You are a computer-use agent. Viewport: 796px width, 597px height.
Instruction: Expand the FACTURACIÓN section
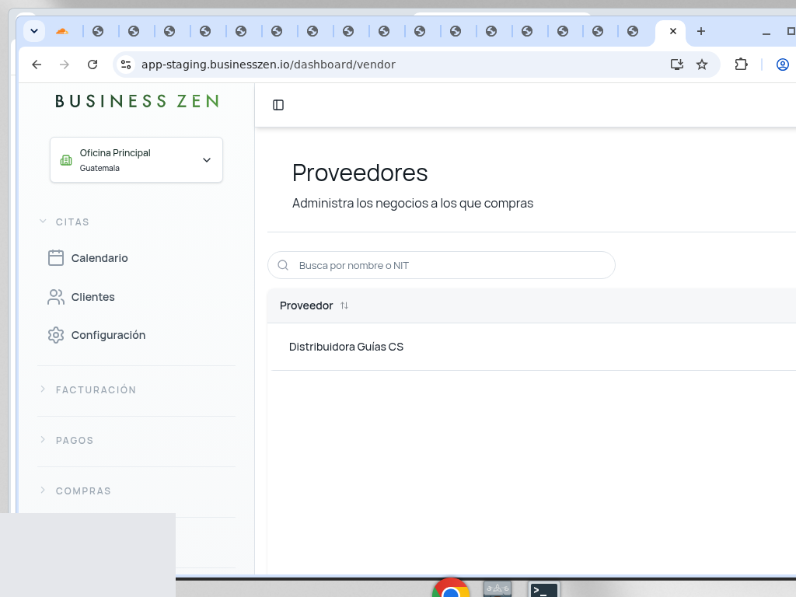[x=44, y=389]
